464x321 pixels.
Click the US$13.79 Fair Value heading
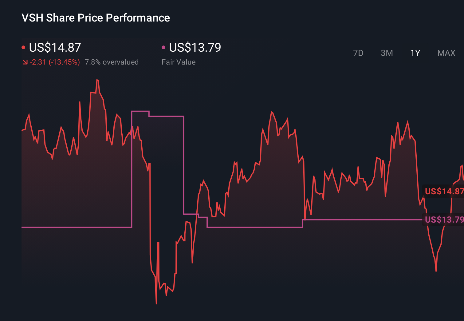click(x=195, y=47)
